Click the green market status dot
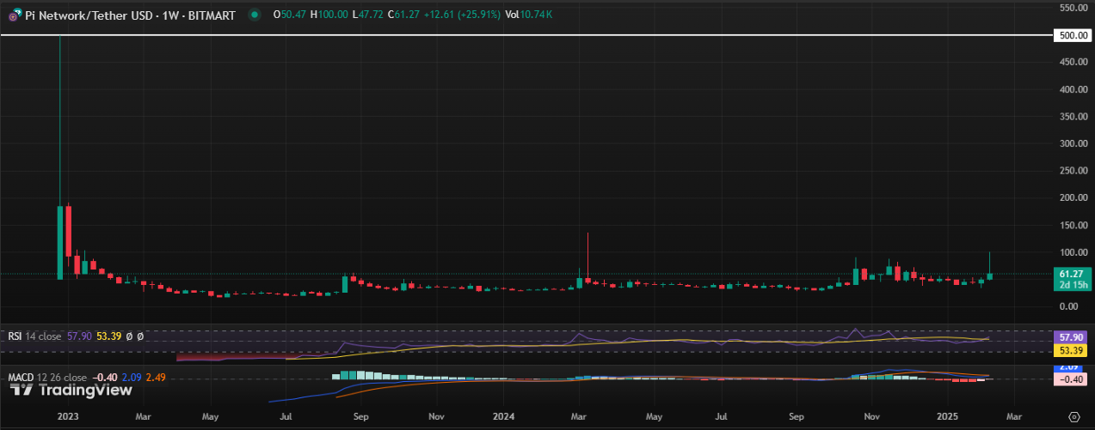Viewport: 1095px width, 430px height. point(253,15)
